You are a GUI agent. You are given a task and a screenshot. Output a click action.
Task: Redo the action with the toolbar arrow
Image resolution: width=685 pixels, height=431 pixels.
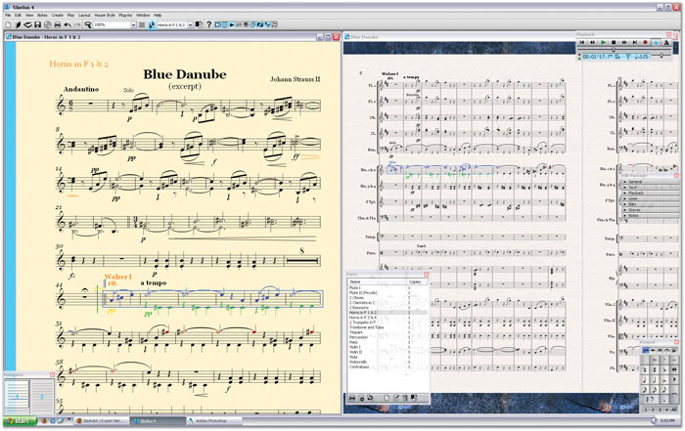(77, 24)
